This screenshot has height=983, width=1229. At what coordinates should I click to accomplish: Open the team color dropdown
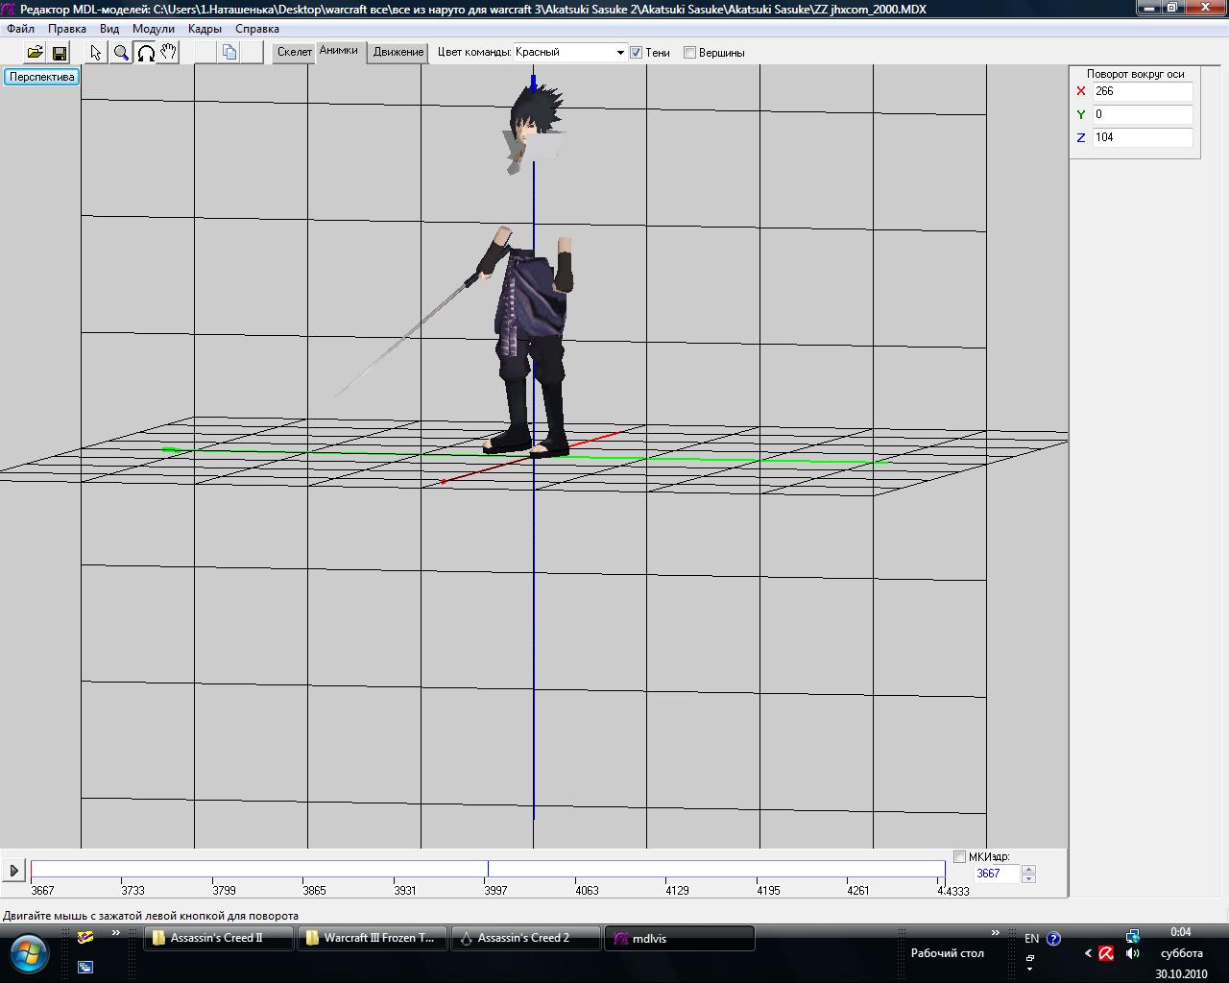(x=620, y=53)
